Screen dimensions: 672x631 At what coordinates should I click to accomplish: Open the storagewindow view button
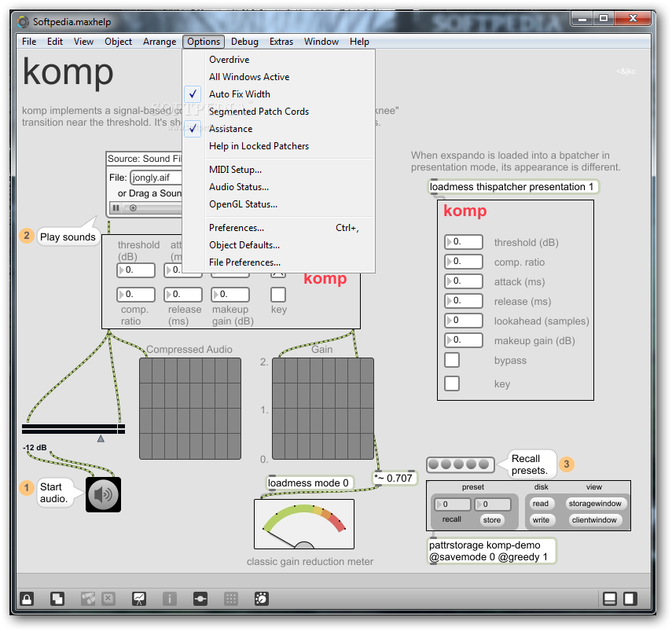pos(595,504)
